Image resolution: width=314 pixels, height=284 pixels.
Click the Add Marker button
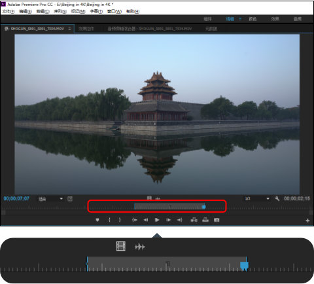97,220
